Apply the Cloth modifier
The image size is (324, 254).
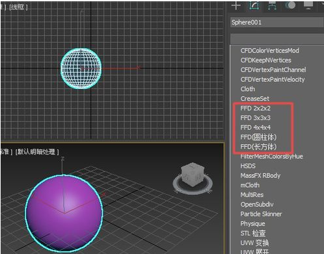tap(248, 89)
